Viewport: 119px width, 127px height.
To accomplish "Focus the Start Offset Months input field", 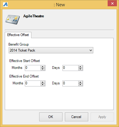I will click(33, 68).
